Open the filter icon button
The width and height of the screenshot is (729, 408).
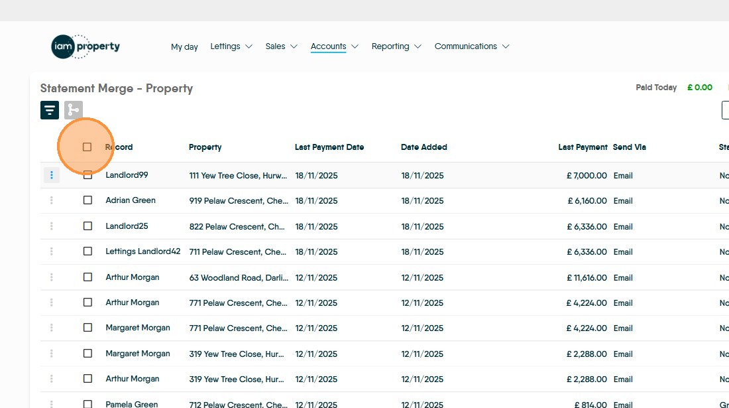pyautogui.click(x=50, y=110)
